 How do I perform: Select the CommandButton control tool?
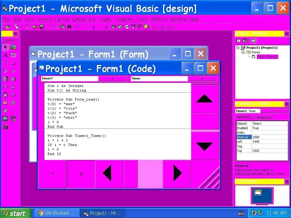13,63
